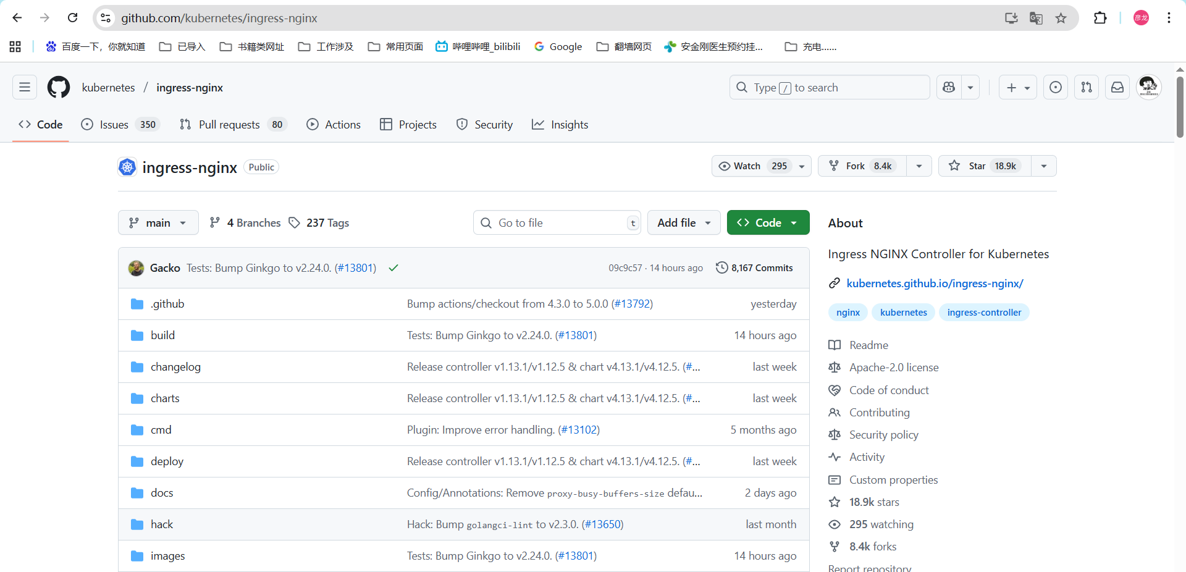This screenshot has height=572, width=1186.
Task: Click Chrome profile avatar
Action: [1141, 18]
